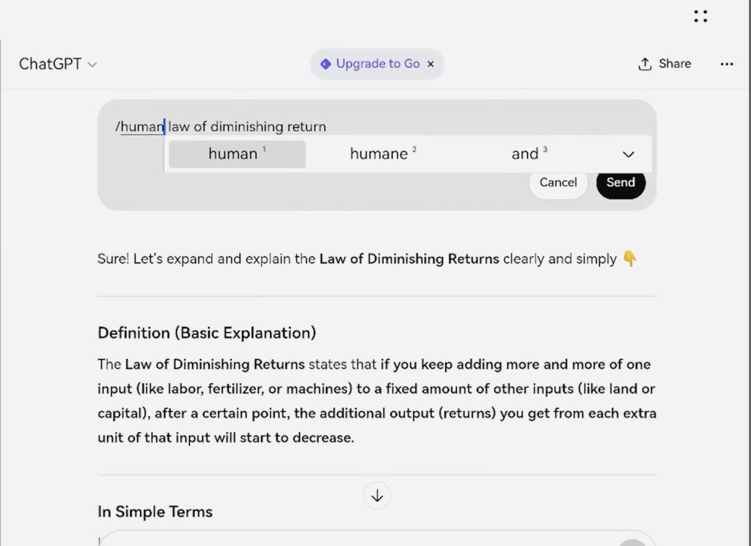
Task: Click the underlined "/human" text in editor
Action: (141, 127)
